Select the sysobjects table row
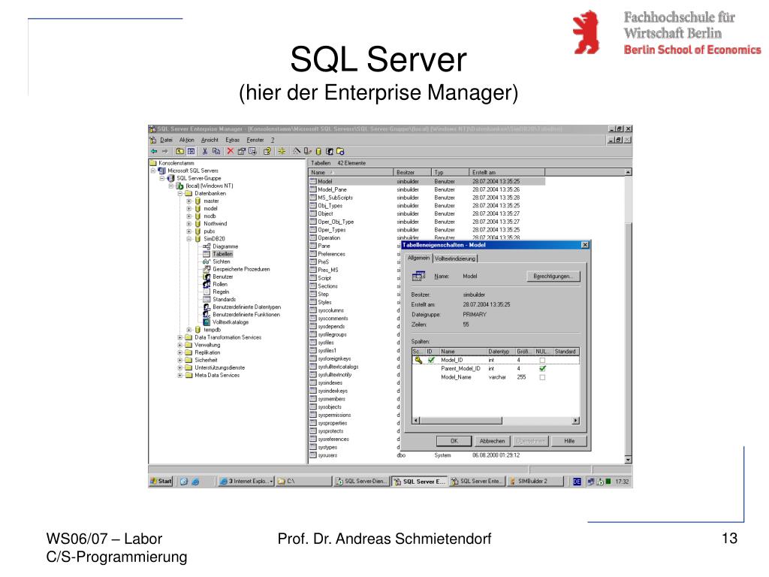 tap(330, 407)
